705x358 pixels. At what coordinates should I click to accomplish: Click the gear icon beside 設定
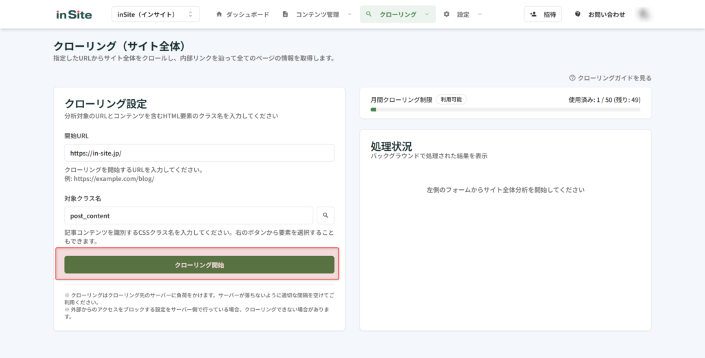point(446,14)
